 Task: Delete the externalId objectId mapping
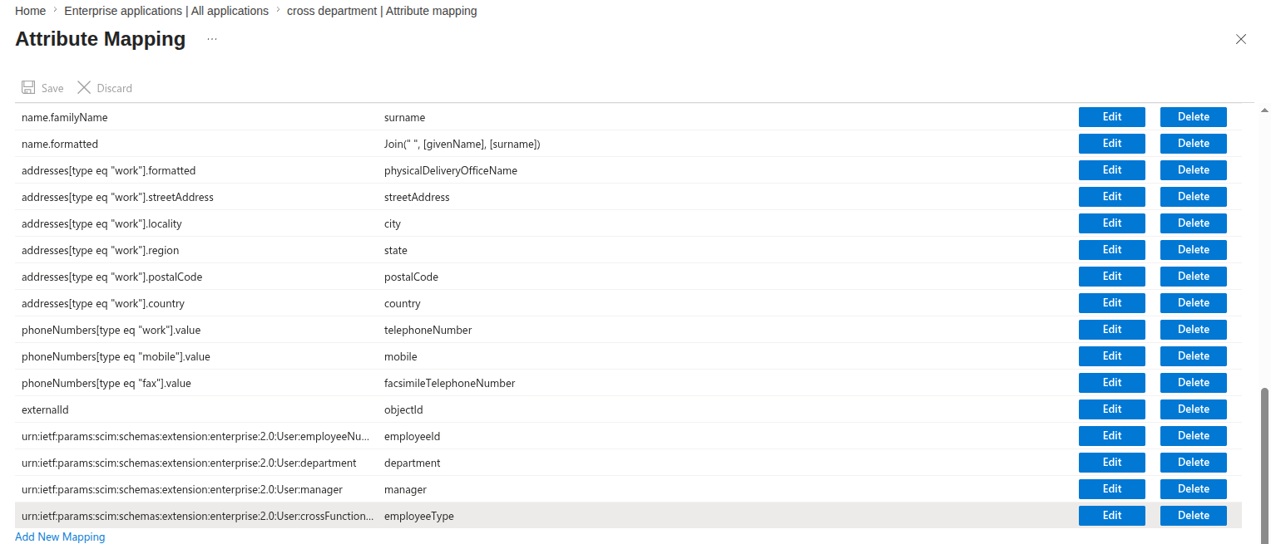(1194, 409)
